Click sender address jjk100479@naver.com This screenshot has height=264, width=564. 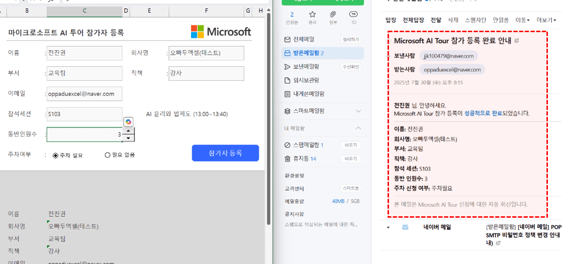point(448,56)
